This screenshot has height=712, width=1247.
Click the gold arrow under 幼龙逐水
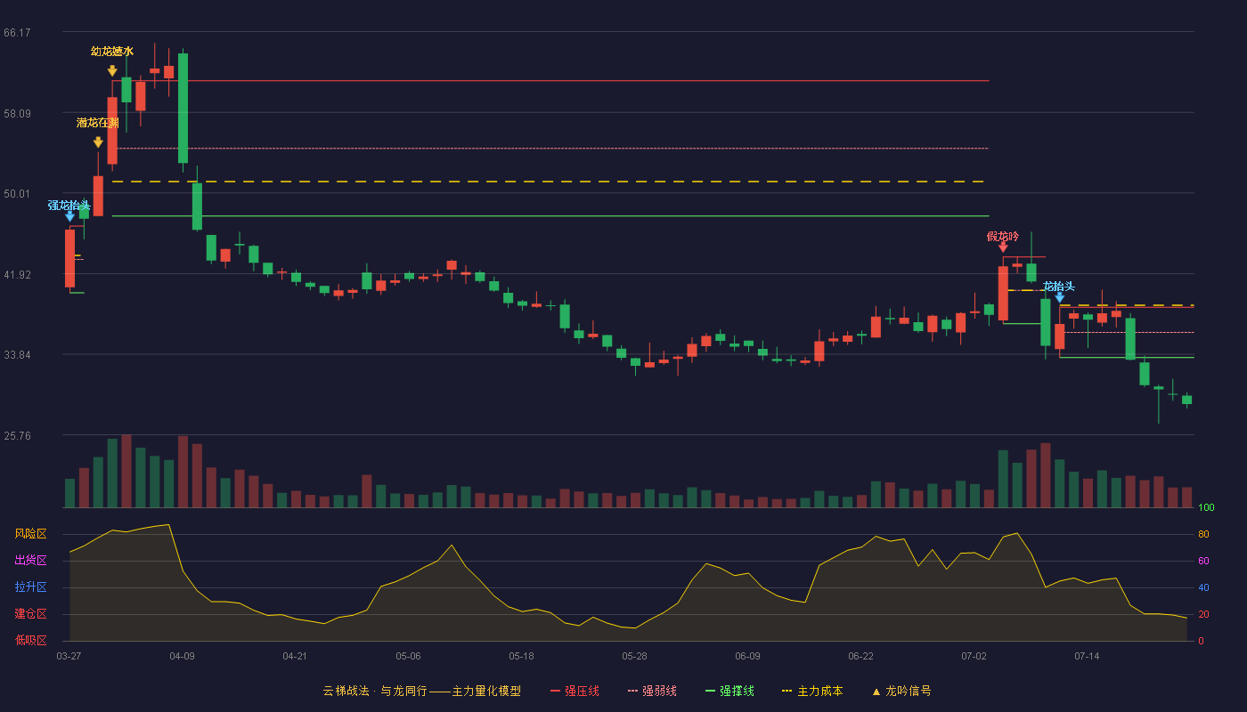(112, 70)
